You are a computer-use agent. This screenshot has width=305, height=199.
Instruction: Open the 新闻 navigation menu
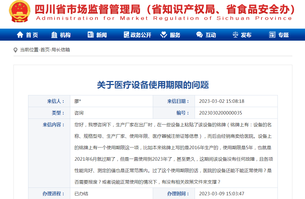tap(101, 35)
